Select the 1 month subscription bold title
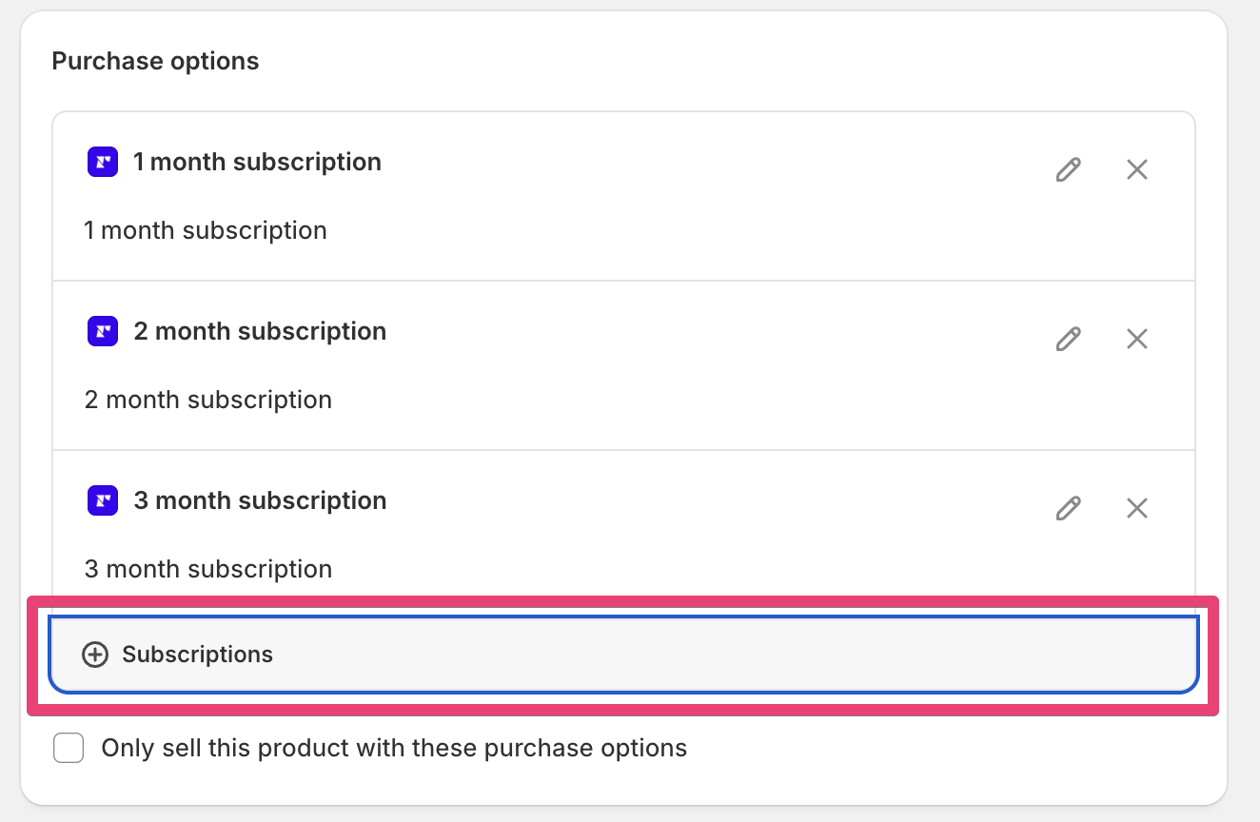Screen dimensions: 1260x822 click(257, 162)
